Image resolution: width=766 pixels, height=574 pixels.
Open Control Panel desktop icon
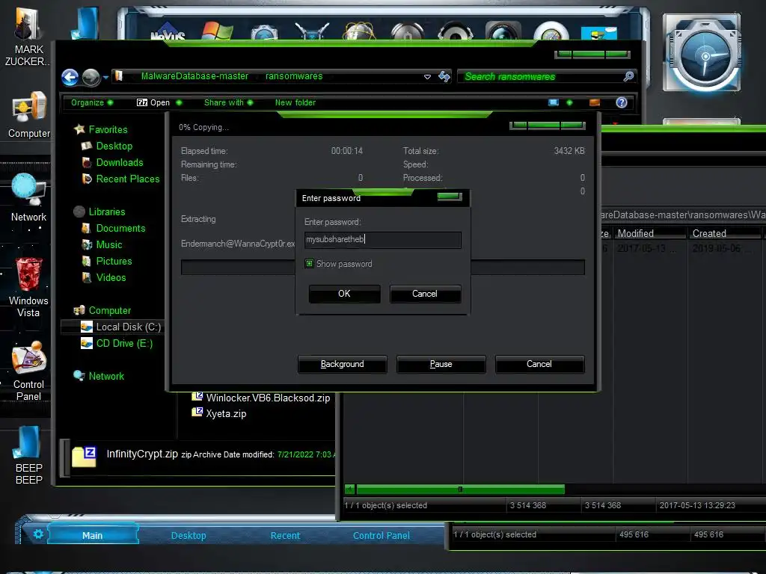click(29, 371)
